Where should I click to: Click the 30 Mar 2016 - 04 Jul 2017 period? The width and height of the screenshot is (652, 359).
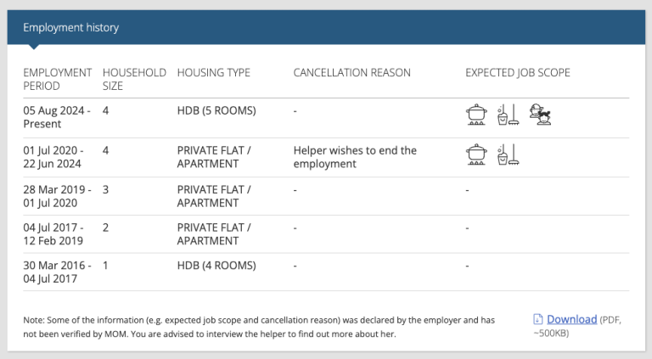click(x=57, y=272)
